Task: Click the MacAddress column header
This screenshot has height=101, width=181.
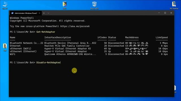Action: pyautogui.click(x=132, y=37)
